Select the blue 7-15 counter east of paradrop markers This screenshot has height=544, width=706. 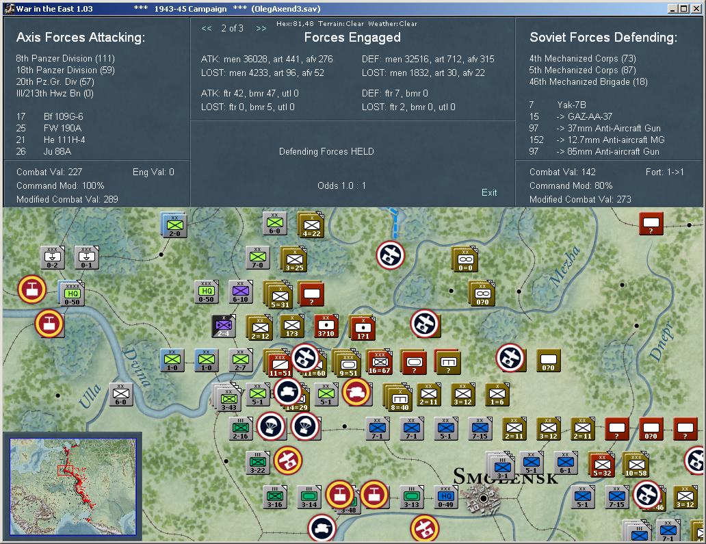coord(480,428)
